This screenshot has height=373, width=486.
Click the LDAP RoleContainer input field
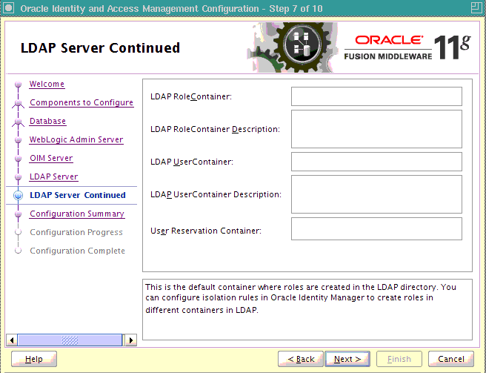(376, 96)
